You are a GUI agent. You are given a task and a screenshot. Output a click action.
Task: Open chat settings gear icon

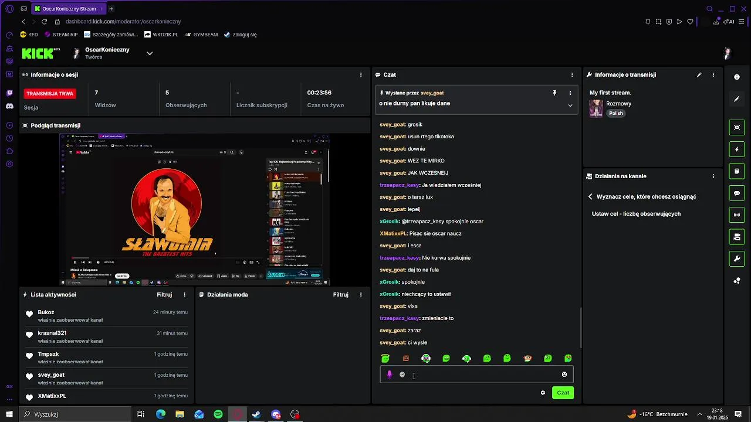pos(543,393)
